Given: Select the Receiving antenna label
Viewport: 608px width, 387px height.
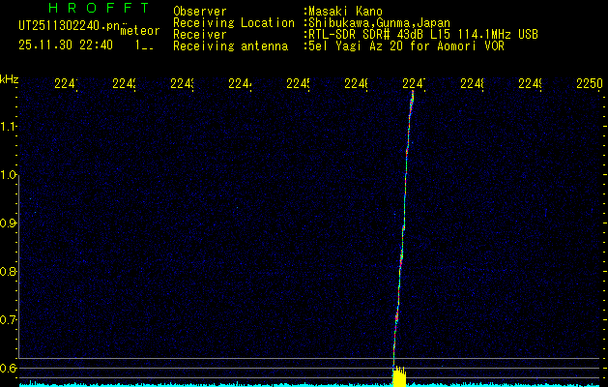Looking at the screenshot, I should pos(230,45).
